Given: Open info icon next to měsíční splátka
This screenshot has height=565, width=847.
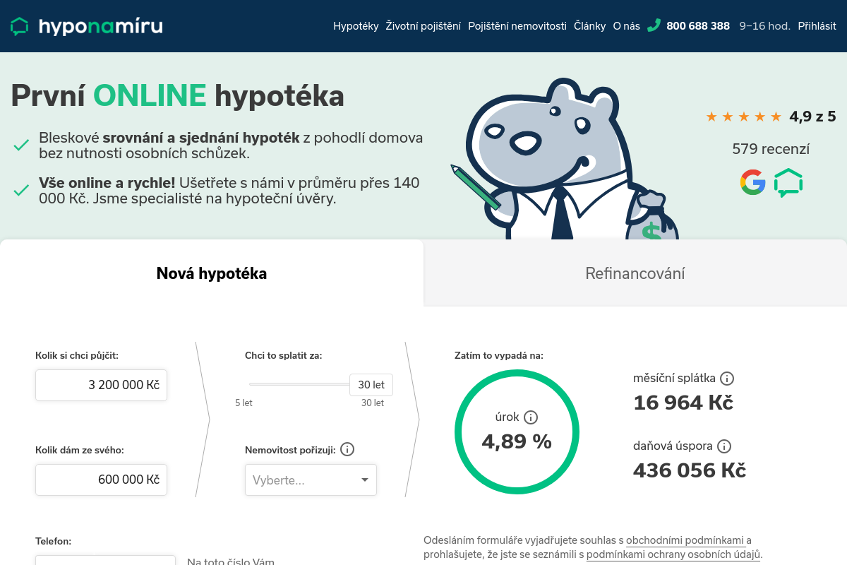Looking at the screenshot, I should point(727,378).
